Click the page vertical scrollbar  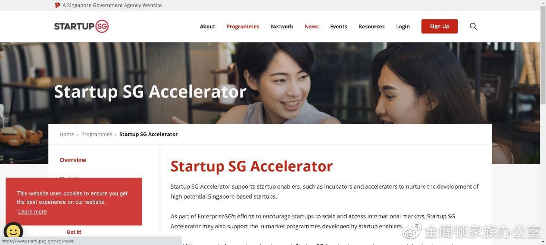[x=543, y=122]
